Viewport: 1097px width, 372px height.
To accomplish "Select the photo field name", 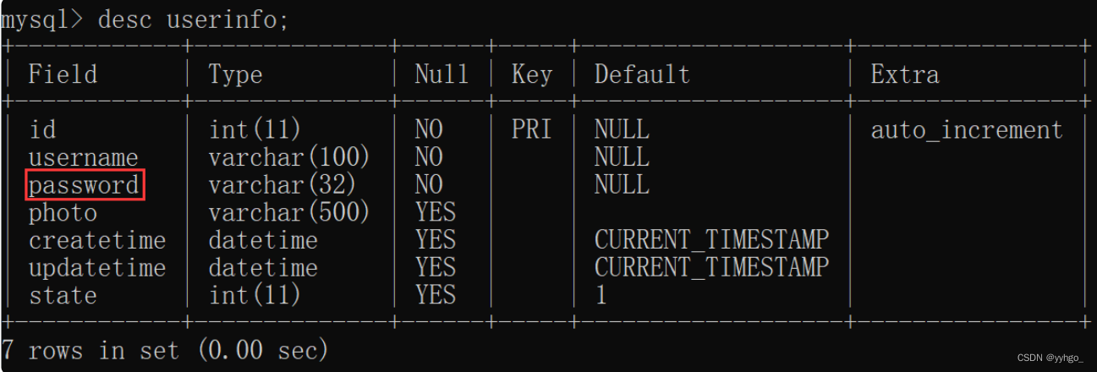I will [63, 213].
